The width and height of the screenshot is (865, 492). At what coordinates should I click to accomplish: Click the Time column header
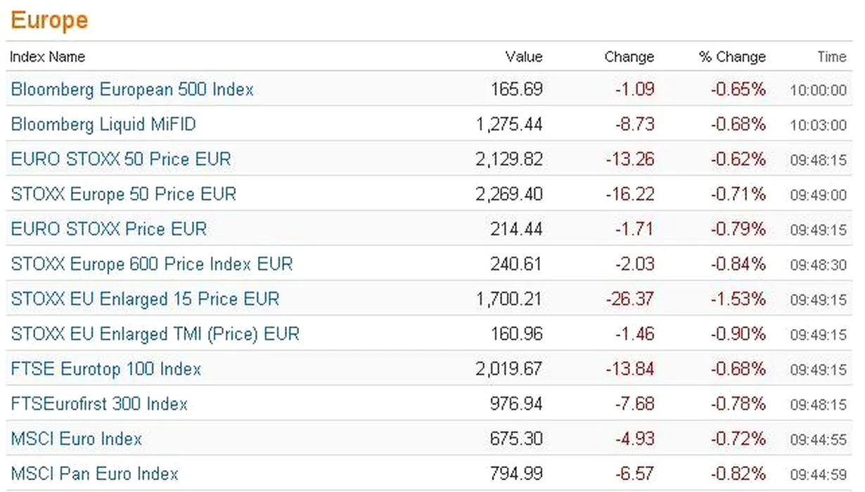point(832,57)
